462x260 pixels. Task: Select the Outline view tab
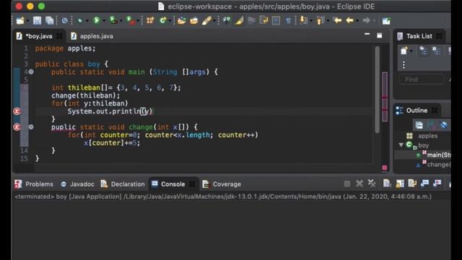click(417, 110)
